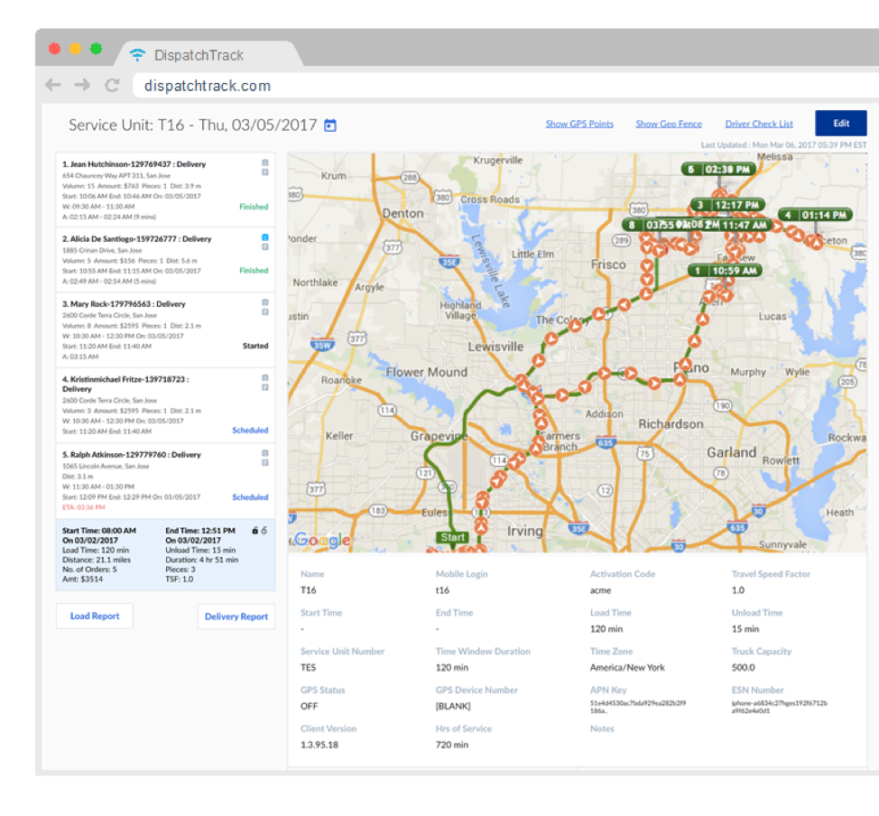This screenshot has width=879, height=816.
Task: Click the red ETA: 03:36 PM text
Action: (84, 507)
